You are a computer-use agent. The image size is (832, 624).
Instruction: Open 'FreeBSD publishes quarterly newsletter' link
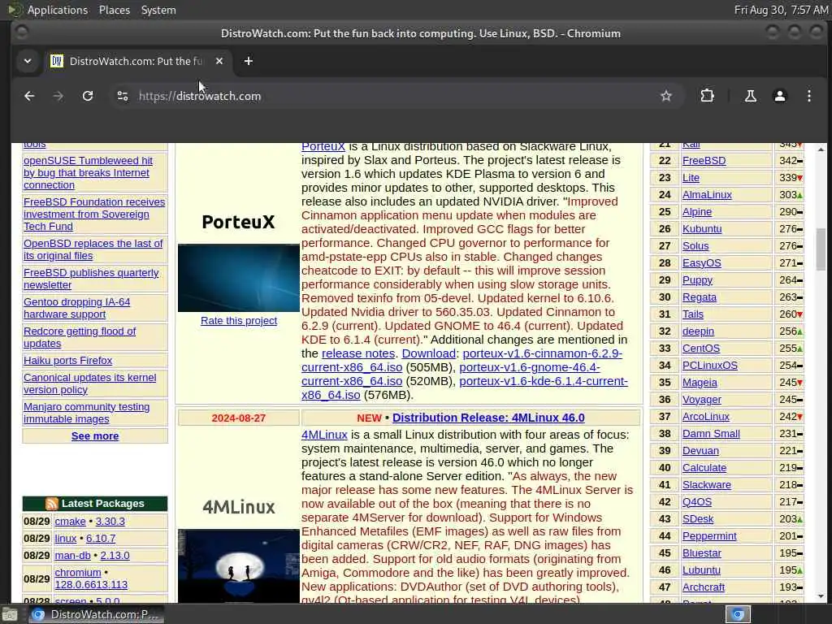click(x=91, y=279)
